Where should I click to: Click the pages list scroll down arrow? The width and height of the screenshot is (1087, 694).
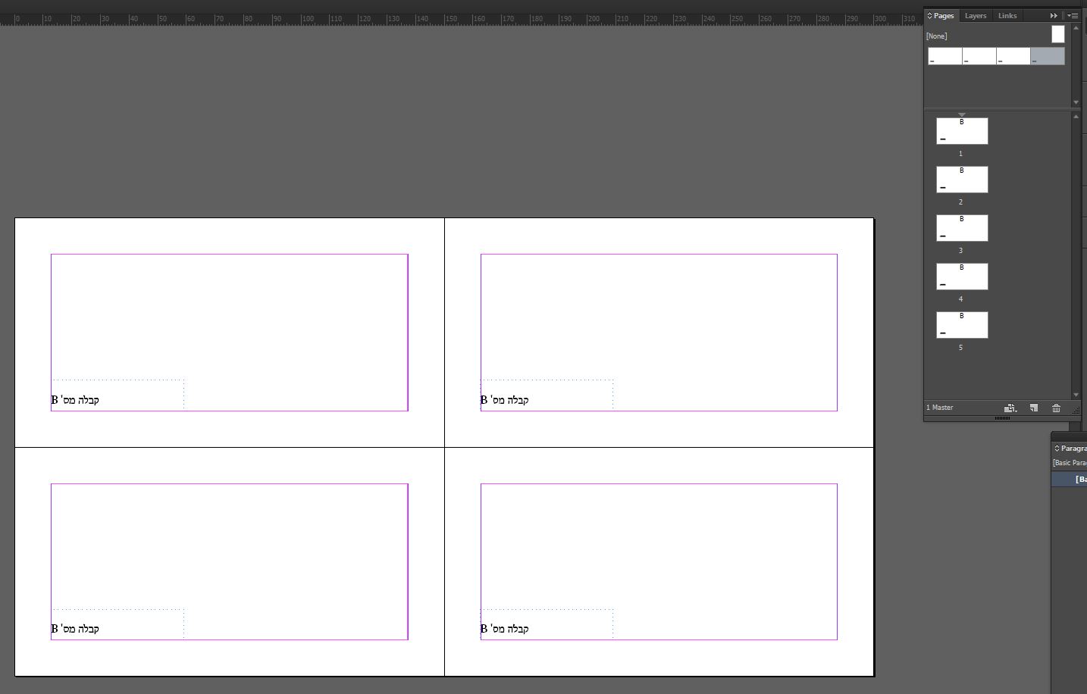coord(1076,395)
